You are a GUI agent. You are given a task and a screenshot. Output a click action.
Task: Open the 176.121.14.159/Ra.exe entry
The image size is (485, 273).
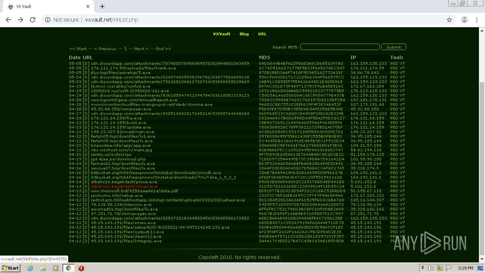(116, 118)
